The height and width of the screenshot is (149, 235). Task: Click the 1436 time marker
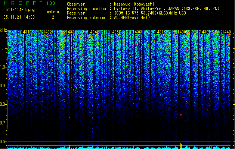(137, 32)
